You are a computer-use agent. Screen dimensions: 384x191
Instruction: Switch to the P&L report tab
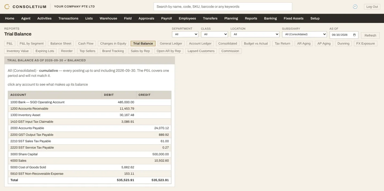pos(10,43)
